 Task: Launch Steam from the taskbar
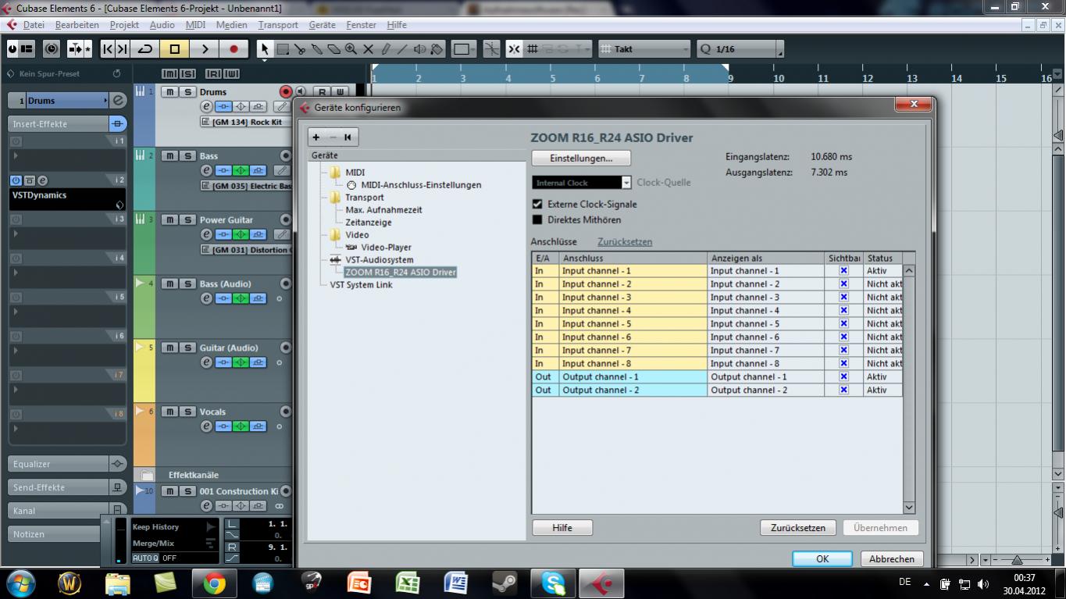(504, 583)
